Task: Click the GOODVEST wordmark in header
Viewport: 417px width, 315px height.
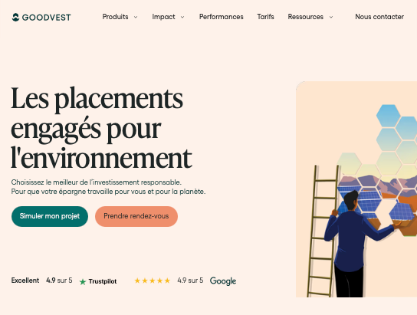Action: 47,18
